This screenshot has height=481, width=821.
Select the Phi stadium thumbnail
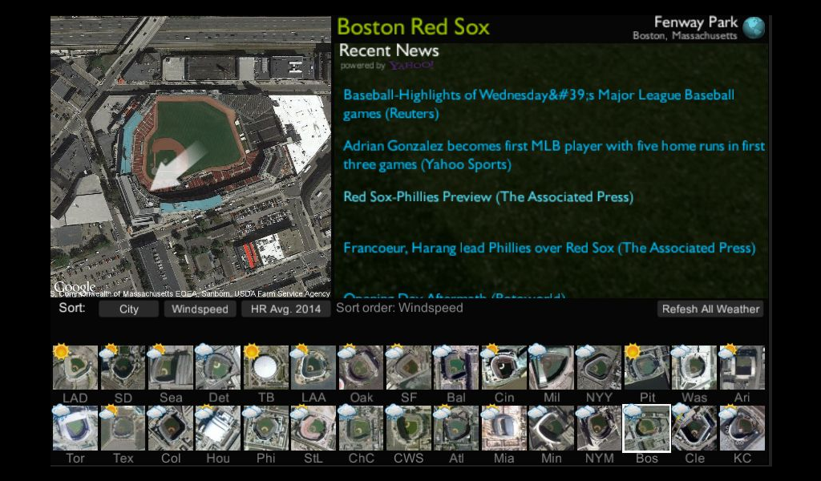(x=265, y=427)
